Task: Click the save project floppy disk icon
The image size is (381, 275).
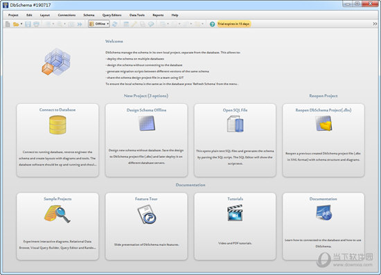Action: point(28,24)
